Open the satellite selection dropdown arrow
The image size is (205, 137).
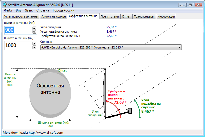tap(179, 47)
